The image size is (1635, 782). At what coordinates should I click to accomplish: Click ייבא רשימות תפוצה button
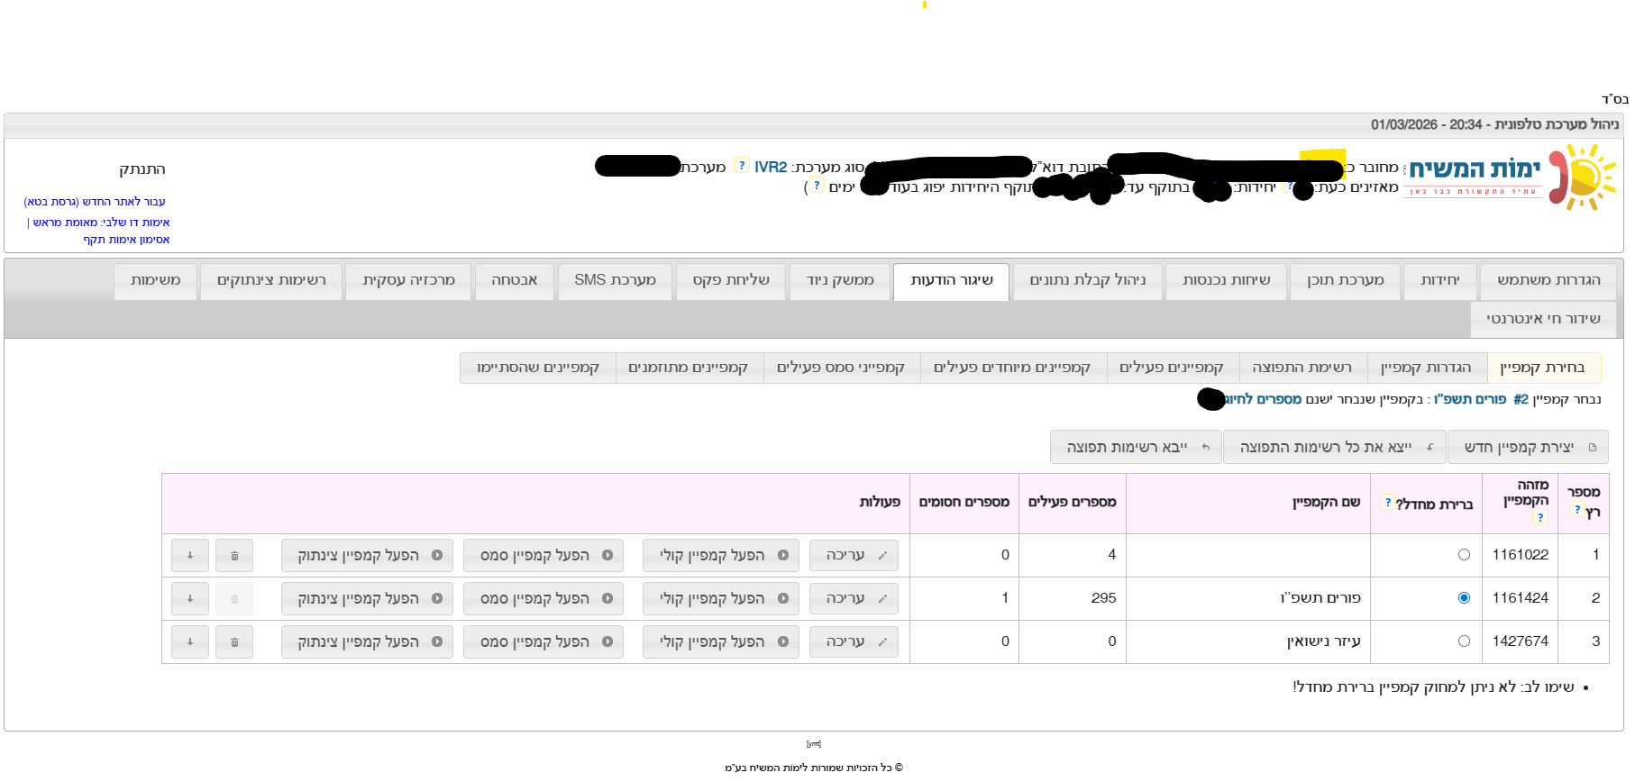tap(1136, 447)
